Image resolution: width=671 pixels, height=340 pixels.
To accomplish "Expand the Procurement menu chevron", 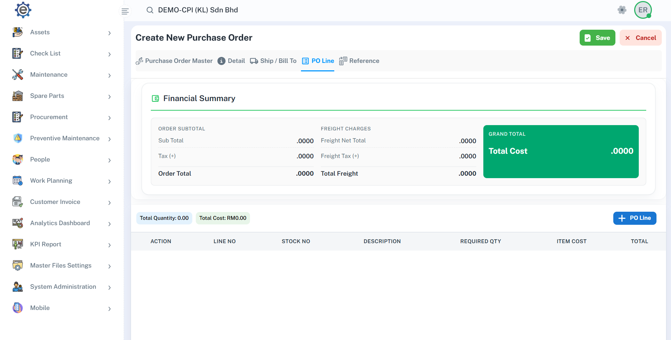I will pos(109,118).
